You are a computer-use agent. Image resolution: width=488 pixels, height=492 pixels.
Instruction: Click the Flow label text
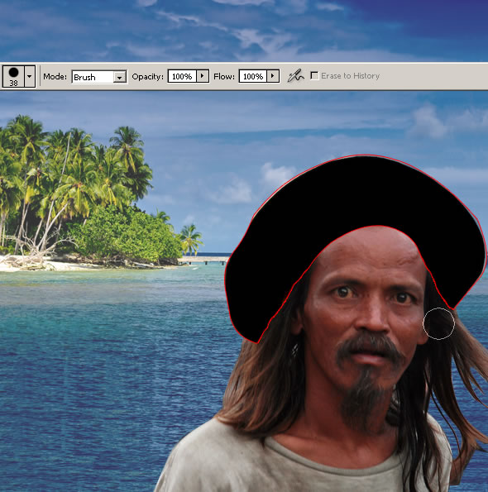click(224, 77)
